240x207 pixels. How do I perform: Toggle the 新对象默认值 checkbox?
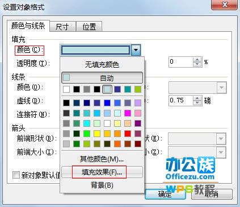16,175
